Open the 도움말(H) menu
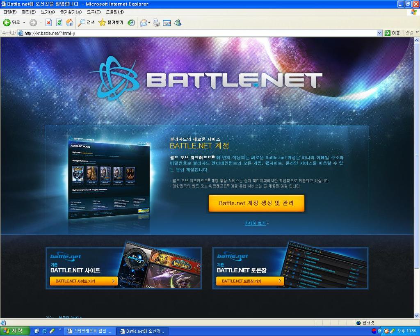 click(115, 12)
